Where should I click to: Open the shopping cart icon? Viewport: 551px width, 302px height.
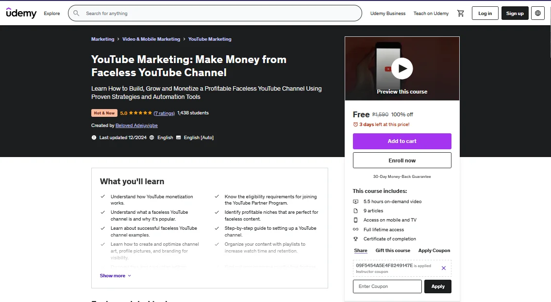460,13
